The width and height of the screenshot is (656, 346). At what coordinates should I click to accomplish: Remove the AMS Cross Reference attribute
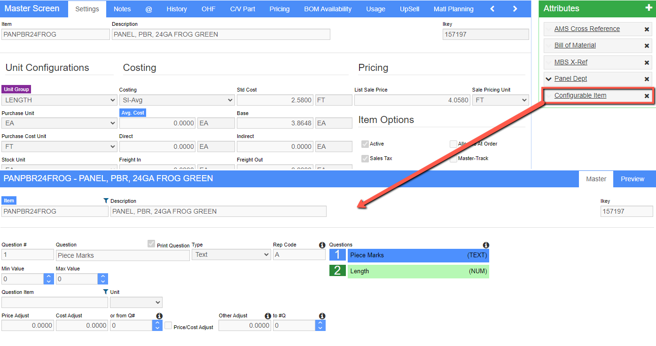[647, 29]
